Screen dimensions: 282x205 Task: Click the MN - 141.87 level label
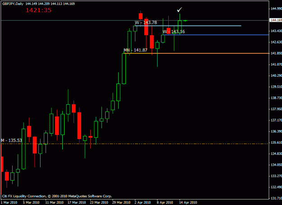tap(135, 50)
